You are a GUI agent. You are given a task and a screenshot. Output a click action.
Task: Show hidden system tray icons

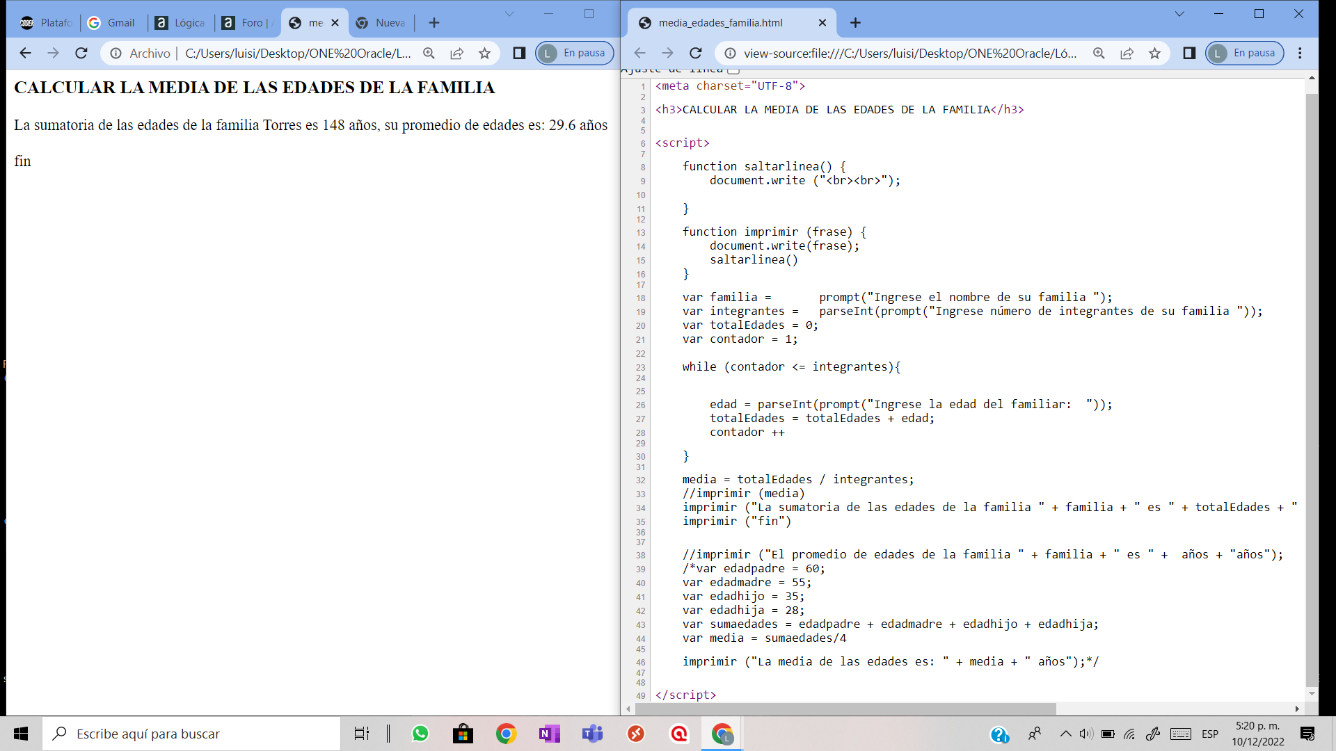point(1065,734)
